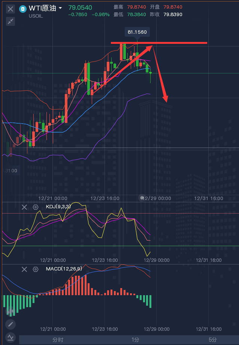The height and width of the screenshot is (345, 239).
Task: Remove the KDJ indicator with its X
Action: click(x=24, y=207)
